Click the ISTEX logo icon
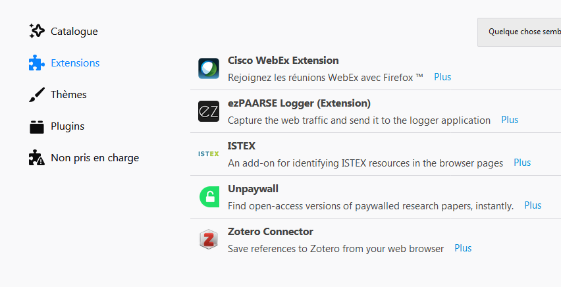 click(209, 154)
